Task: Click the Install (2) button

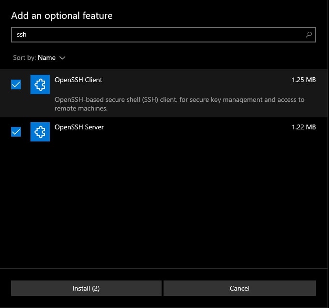Action: coord(86,288)
